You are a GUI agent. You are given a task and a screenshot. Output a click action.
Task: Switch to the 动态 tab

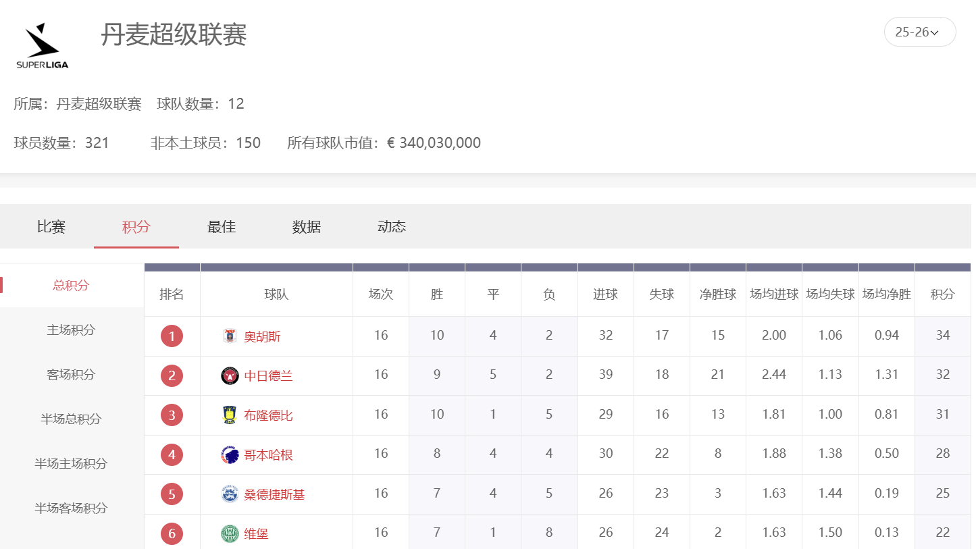tap(390, 227)
